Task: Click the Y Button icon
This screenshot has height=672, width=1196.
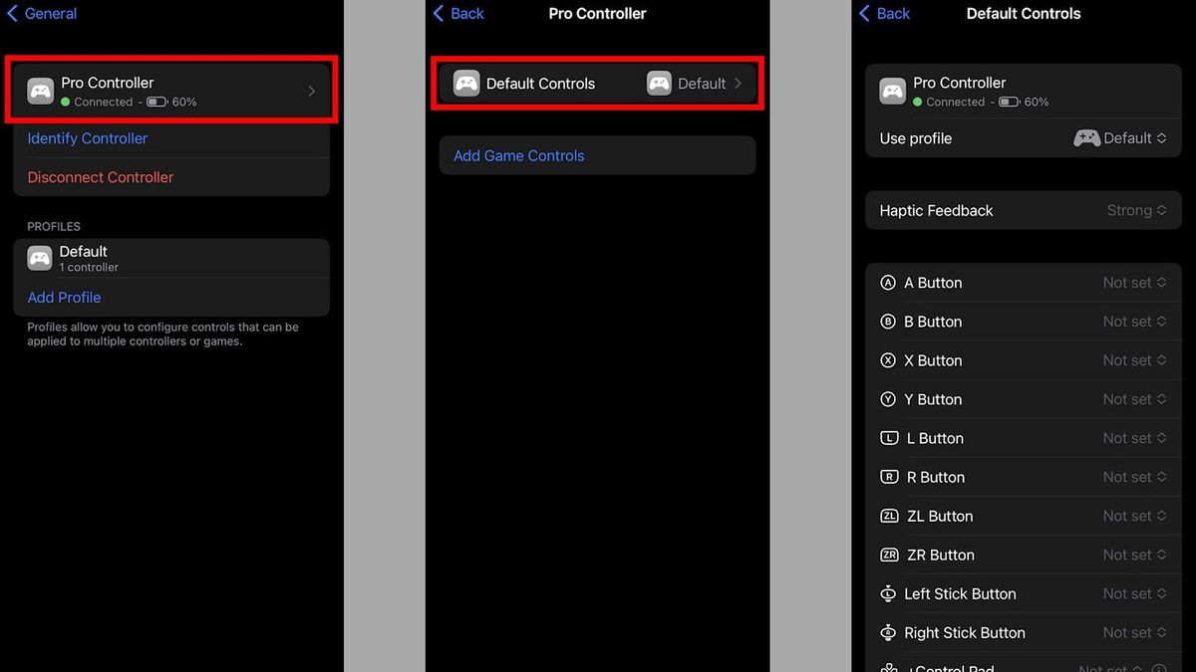Action: (888, 399)
